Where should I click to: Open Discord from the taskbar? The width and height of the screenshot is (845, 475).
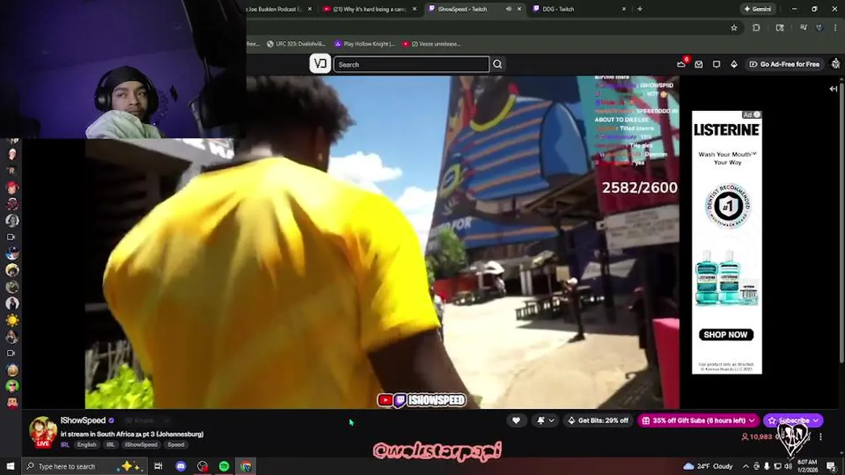tap(181, 466)
